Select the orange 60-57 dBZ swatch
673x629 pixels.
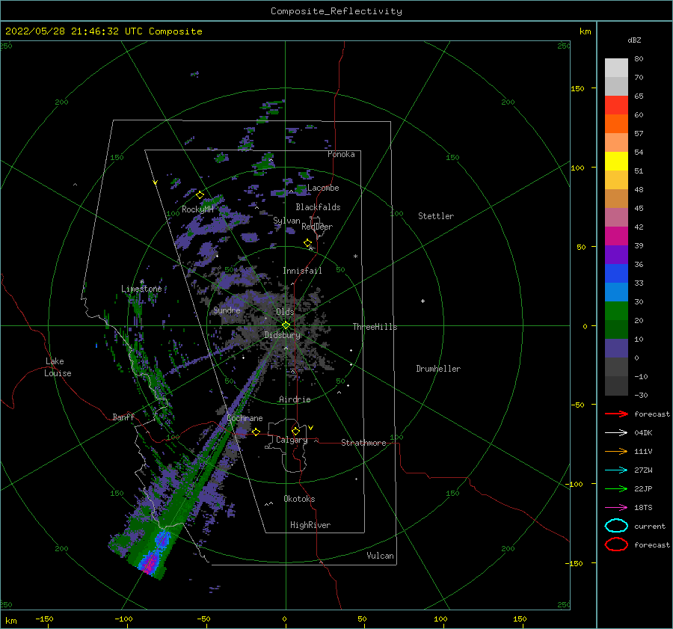(x=616, y=124)
